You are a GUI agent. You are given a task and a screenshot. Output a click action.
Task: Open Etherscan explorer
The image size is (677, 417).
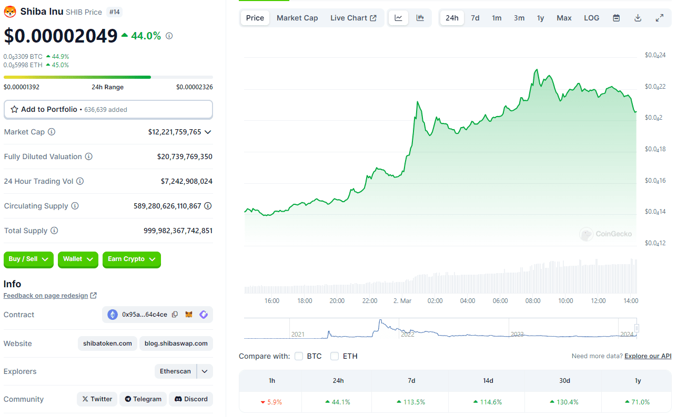tap(176, 371)
